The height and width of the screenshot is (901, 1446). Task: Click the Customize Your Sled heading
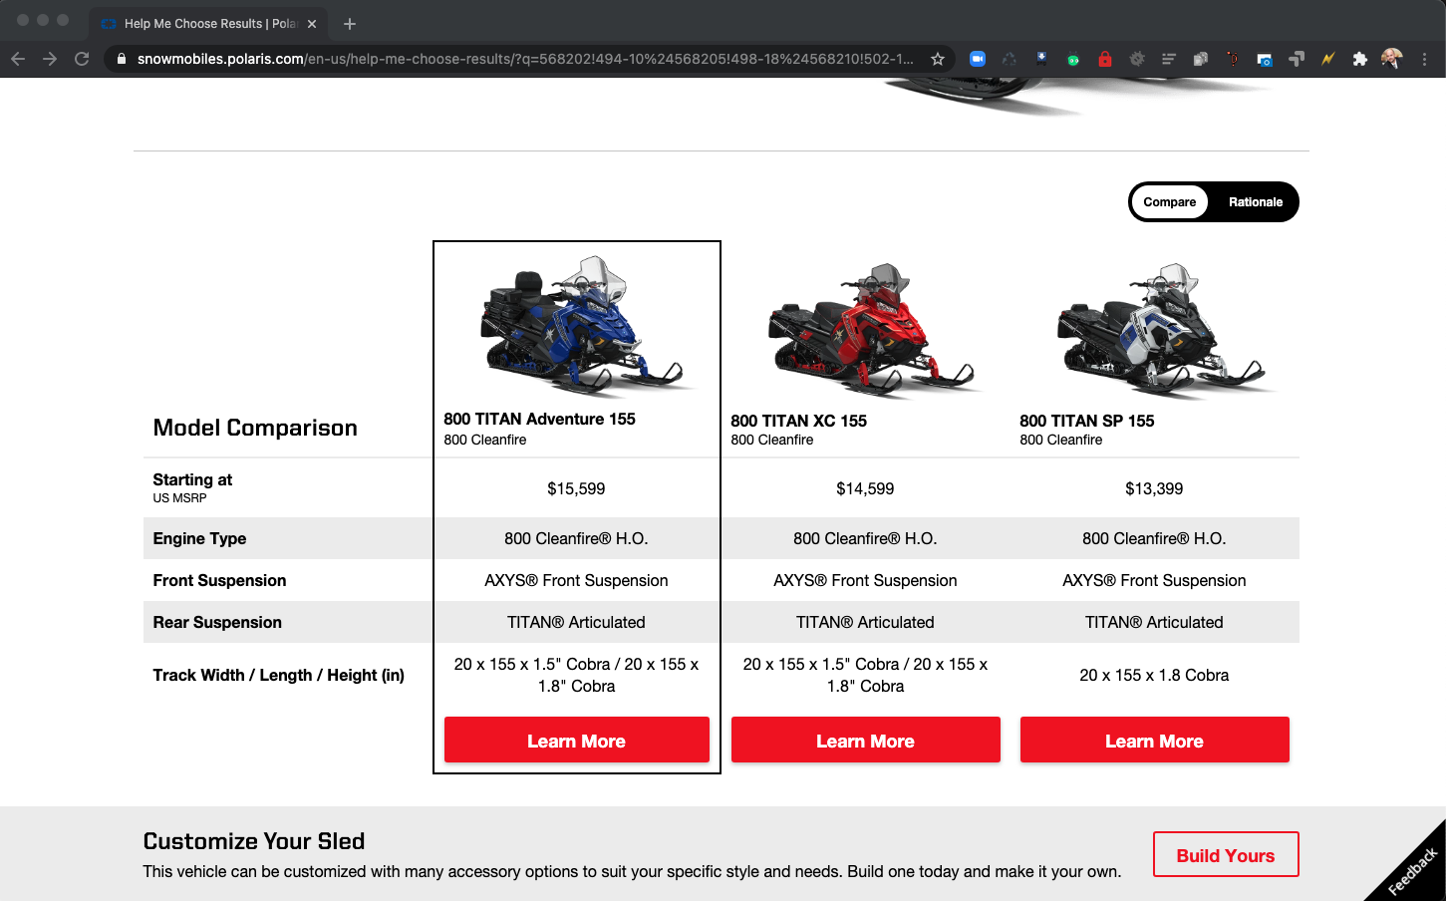254,841
